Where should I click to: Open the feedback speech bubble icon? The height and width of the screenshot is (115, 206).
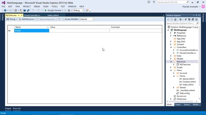tap(149, 2)
